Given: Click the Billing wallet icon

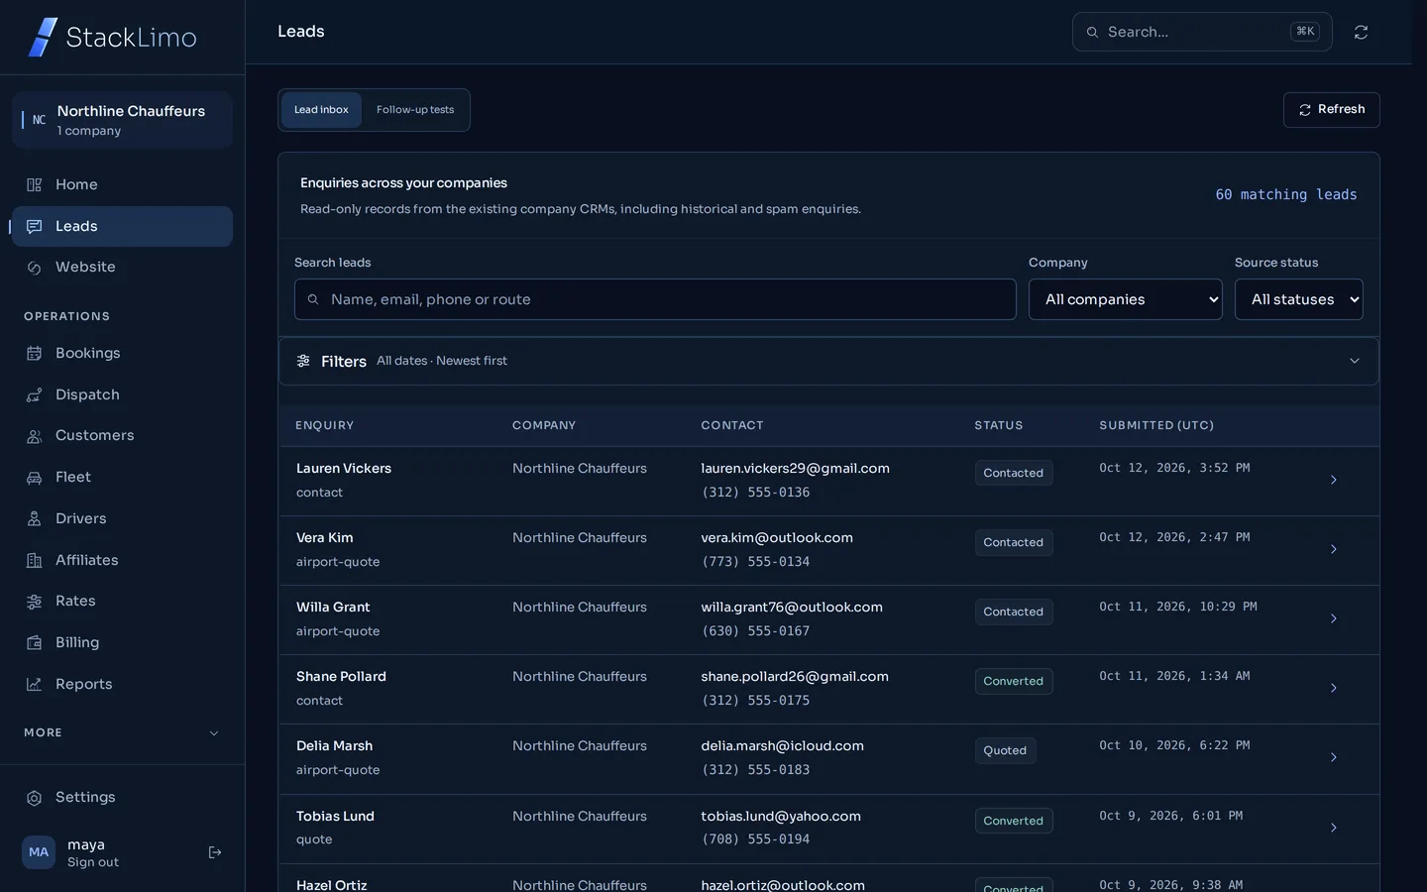Looking at the screenshot, I should coord(35,643).
